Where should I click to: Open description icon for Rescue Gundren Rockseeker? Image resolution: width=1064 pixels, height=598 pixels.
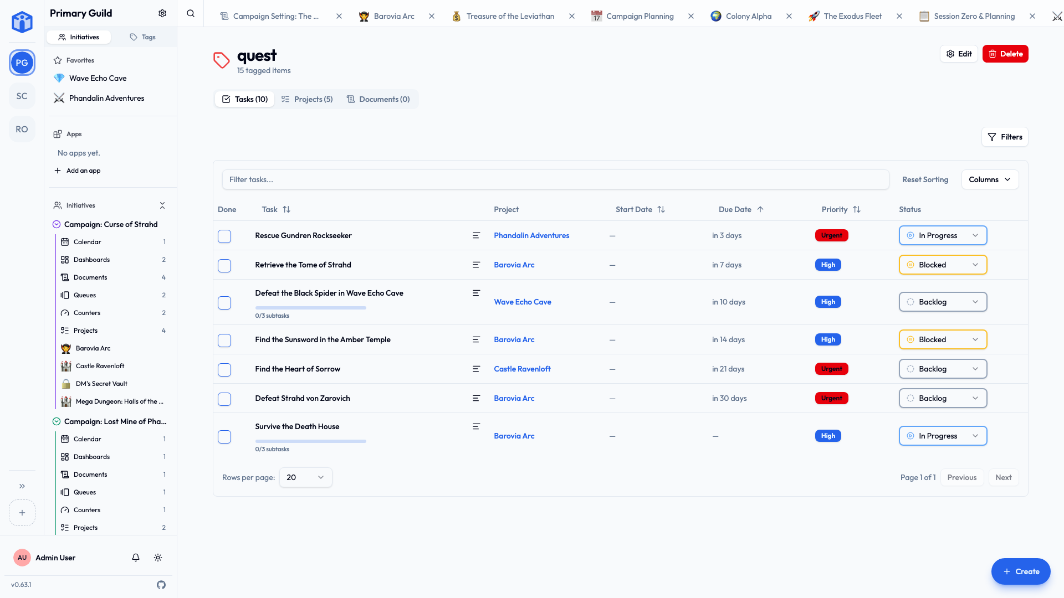tap(476, 235)
